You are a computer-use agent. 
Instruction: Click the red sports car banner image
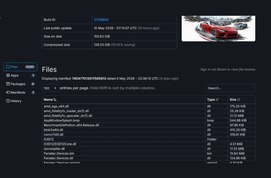pyautogui.click(x=218, y=28)
